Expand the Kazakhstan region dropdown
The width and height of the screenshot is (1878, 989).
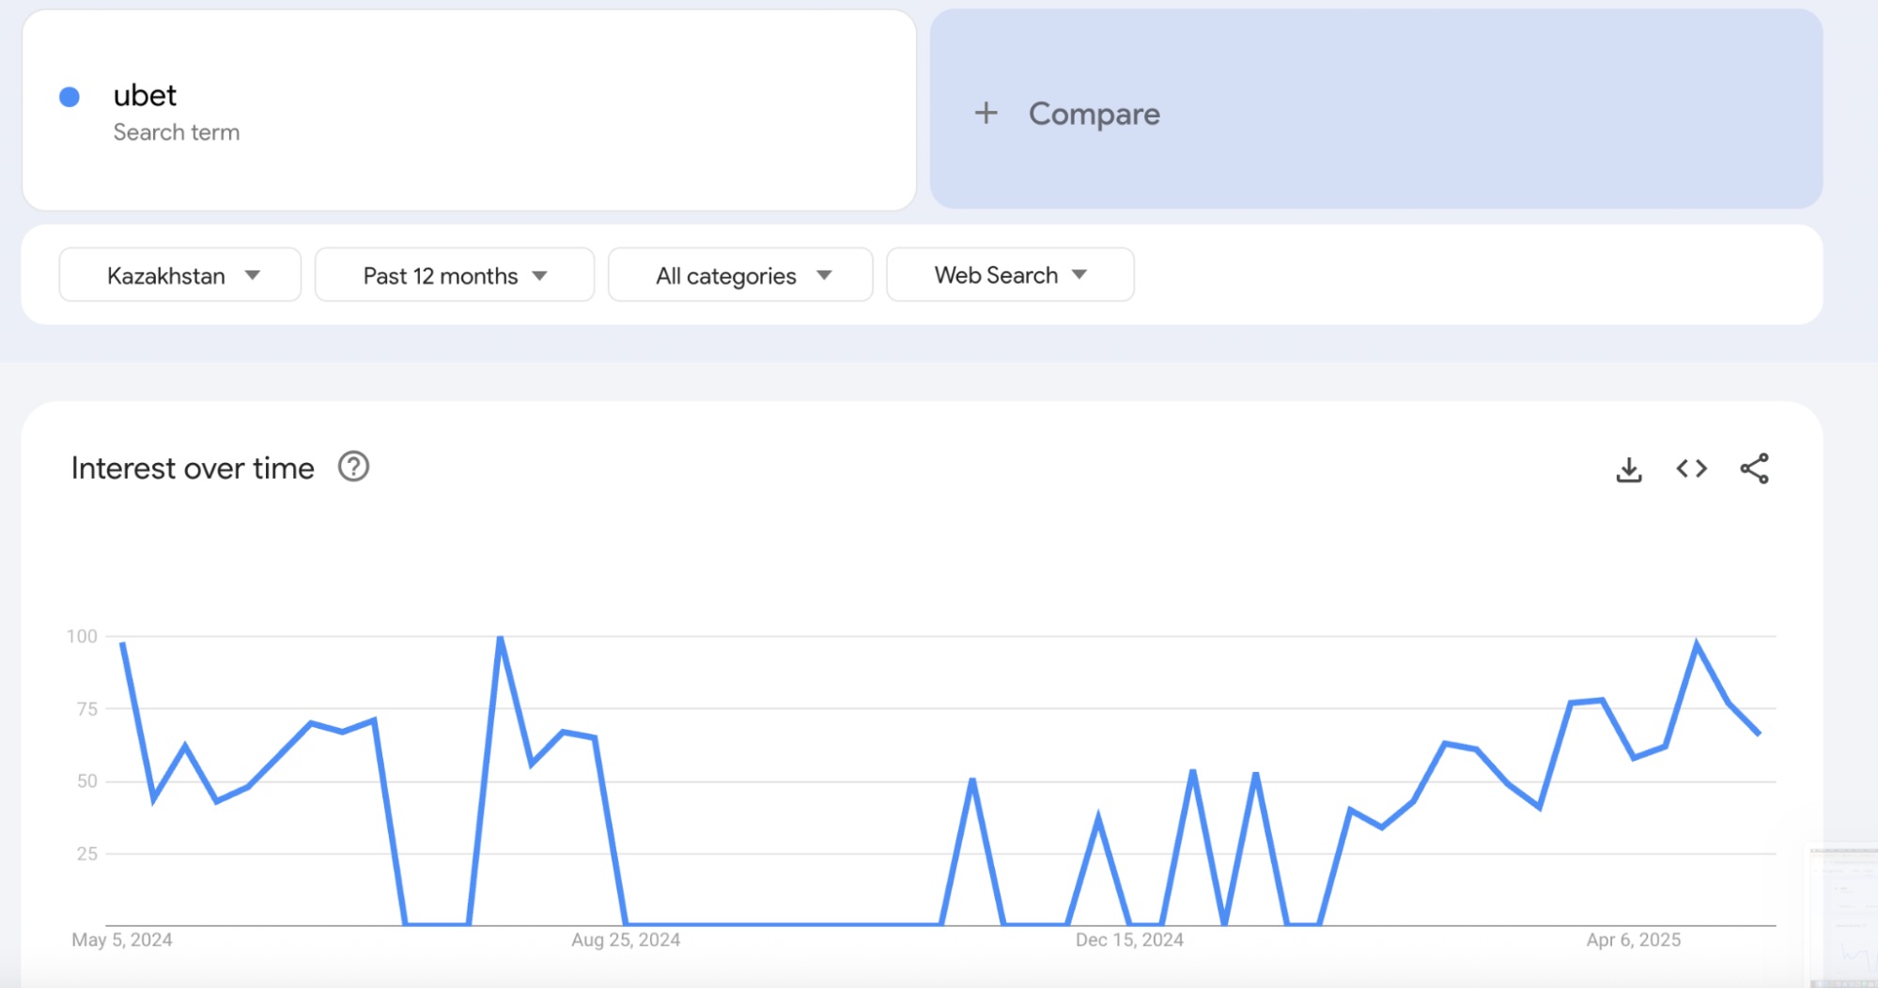(180, 275)
